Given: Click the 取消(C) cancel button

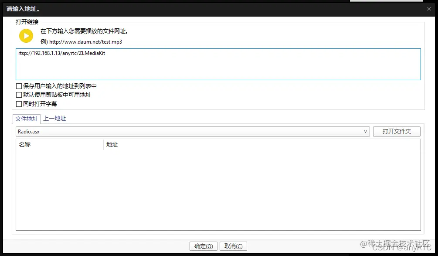Looking at the screenshot, I should pyautogui.click(x=233, y=246).
